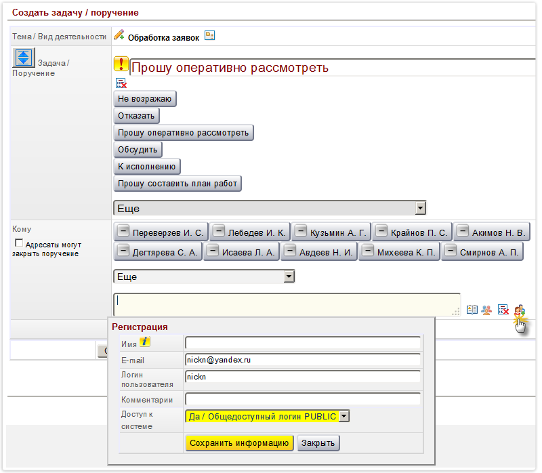Viewport: 542px width, 473px height.
Task: Click the add new user icon
Action: [519, 310]
